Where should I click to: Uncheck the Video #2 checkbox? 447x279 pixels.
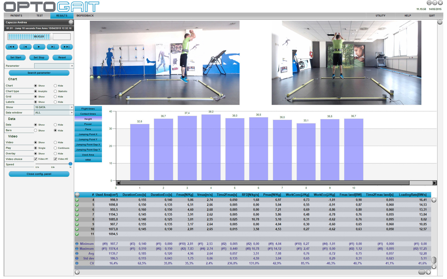55,159
